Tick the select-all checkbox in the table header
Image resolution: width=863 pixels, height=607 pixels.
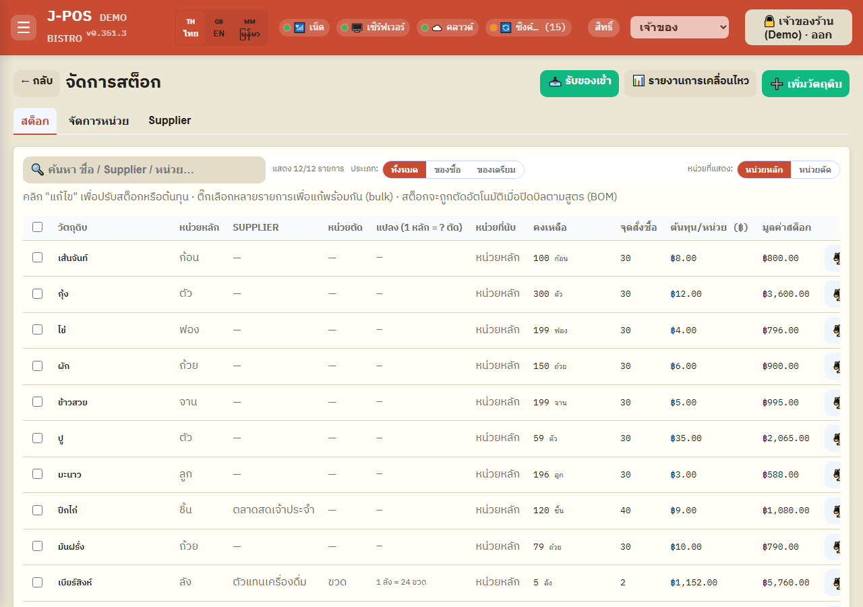click(x=37, y=227)
